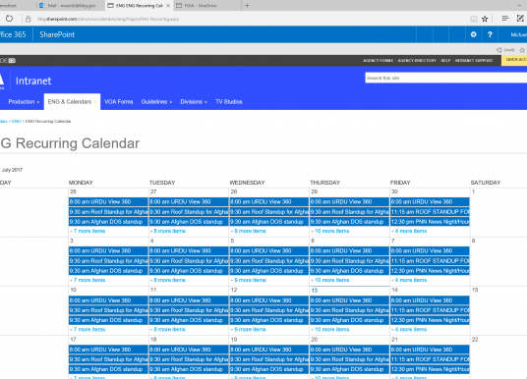Expand 7 more items on Monday 26

89,231
